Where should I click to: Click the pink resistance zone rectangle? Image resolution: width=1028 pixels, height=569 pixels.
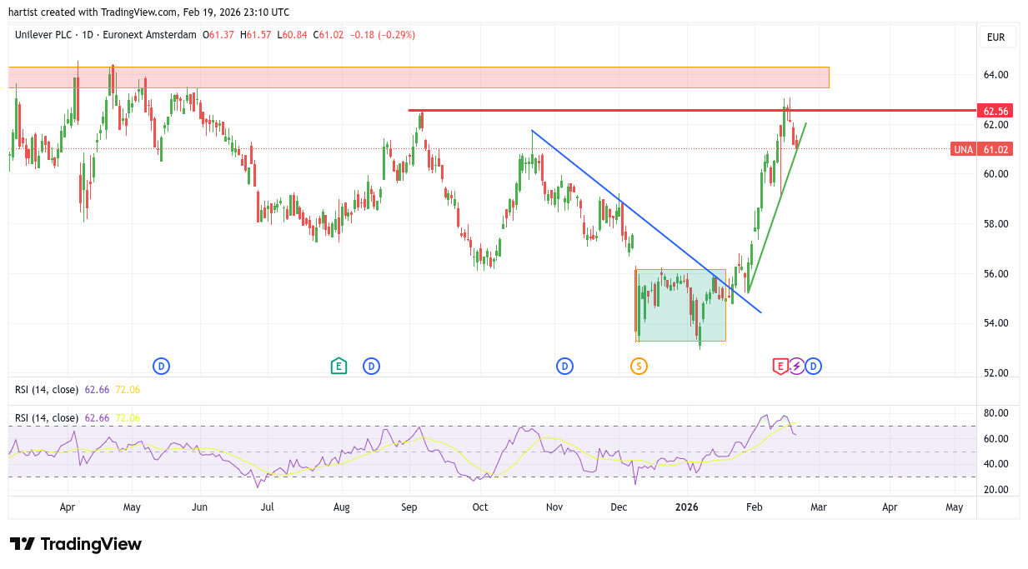417,77
